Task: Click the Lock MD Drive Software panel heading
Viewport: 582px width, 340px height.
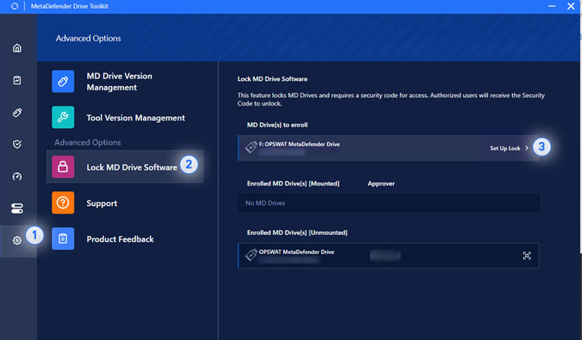Action: [x=273, y=79]
